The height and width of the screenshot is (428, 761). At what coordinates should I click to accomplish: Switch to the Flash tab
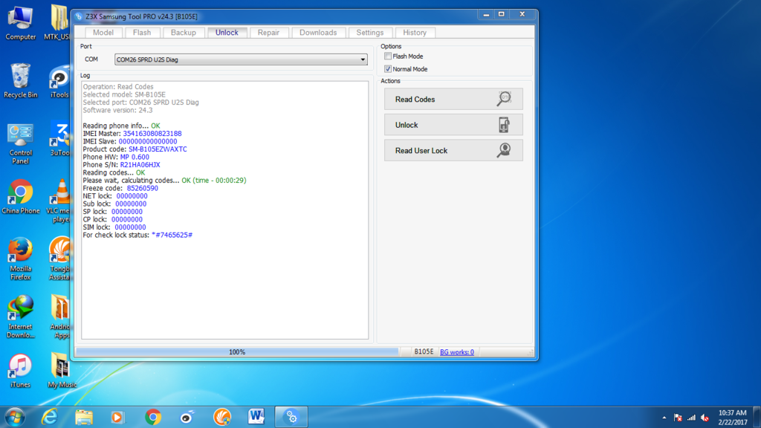point(142,33)
